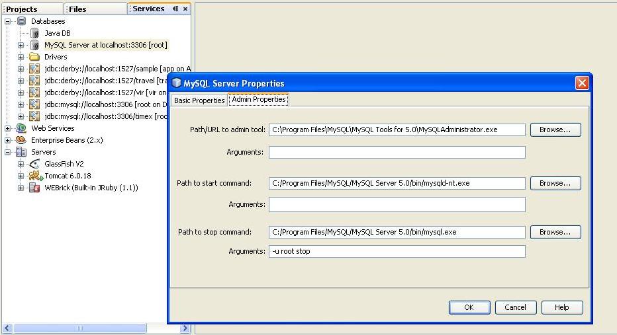Click the '-u root stop' arguments field
This screenshot has width=617, height=335.
click(x=397, y=251)
